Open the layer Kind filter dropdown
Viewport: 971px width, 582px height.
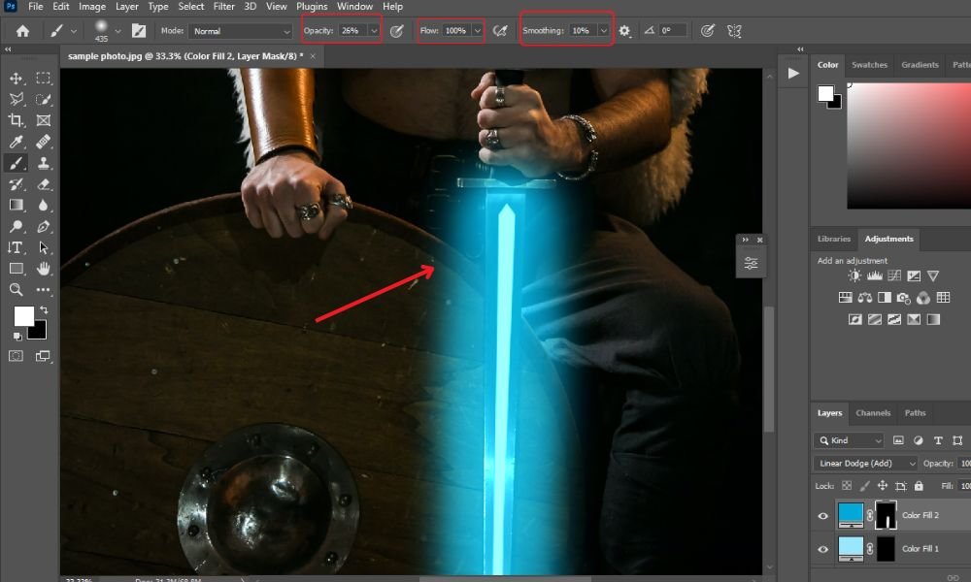tap(849, 440)
